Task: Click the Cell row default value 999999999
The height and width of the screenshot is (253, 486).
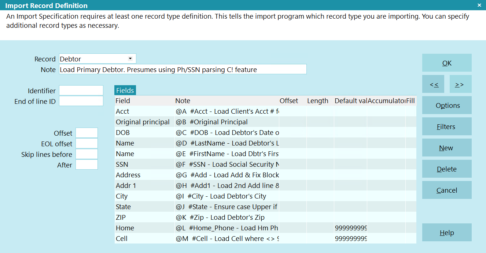Action: 350,238
